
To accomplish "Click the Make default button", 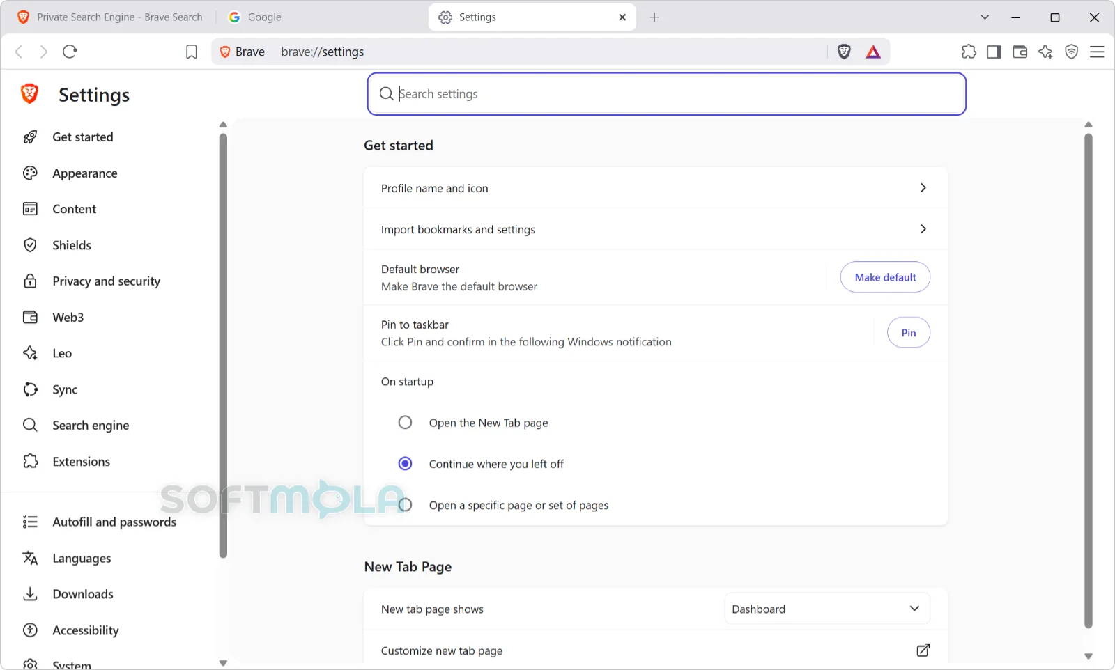I will pyautogui.click(x=885, y=277).
